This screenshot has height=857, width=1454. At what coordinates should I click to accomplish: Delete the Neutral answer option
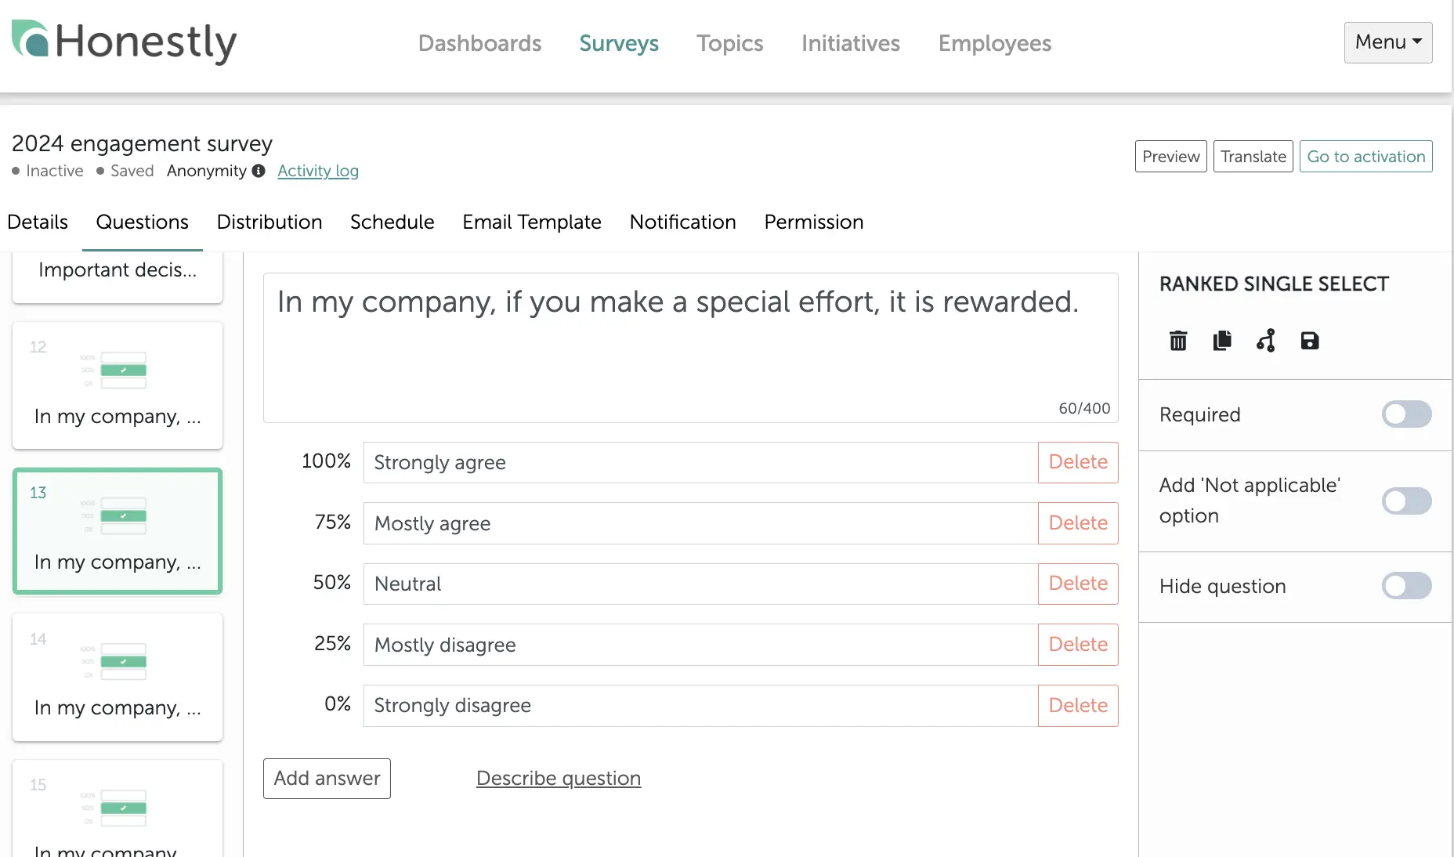pos(1077,584)
